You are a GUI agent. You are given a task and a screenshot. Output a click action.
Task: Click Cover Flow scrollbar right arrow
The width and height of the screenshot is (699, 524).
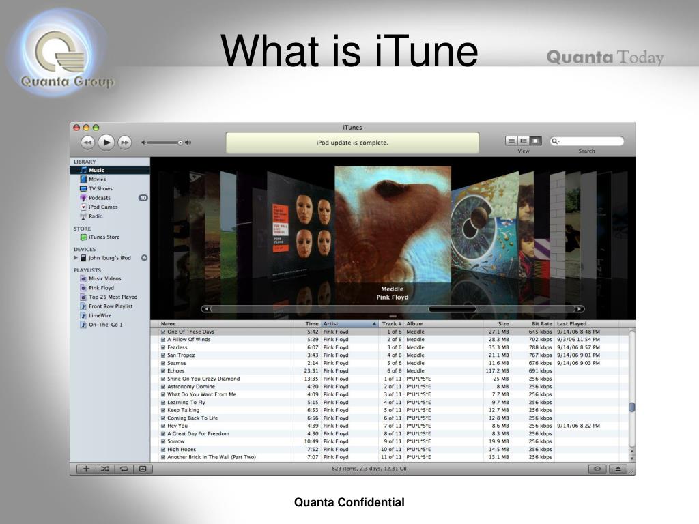tap(579, 309)
